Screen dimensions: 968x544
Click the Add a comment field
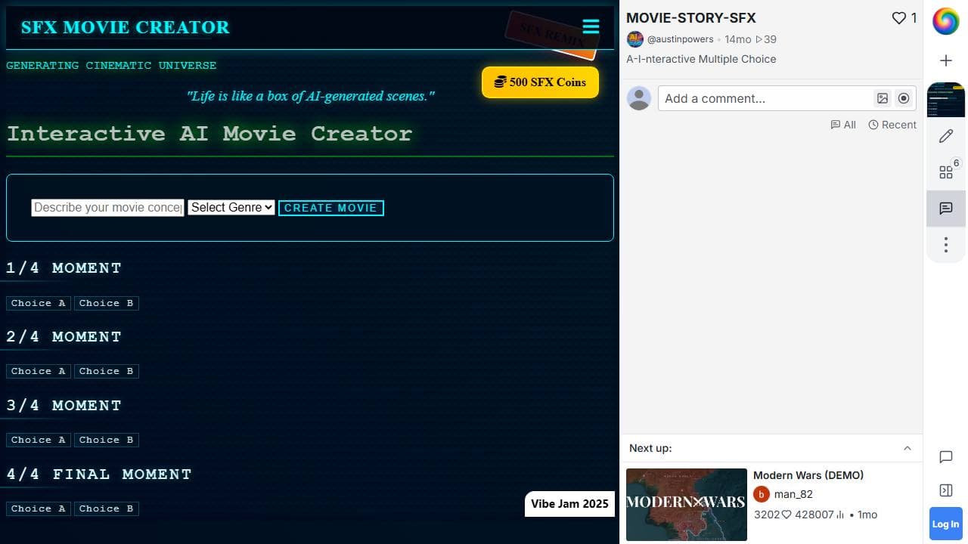click(765, 98)
